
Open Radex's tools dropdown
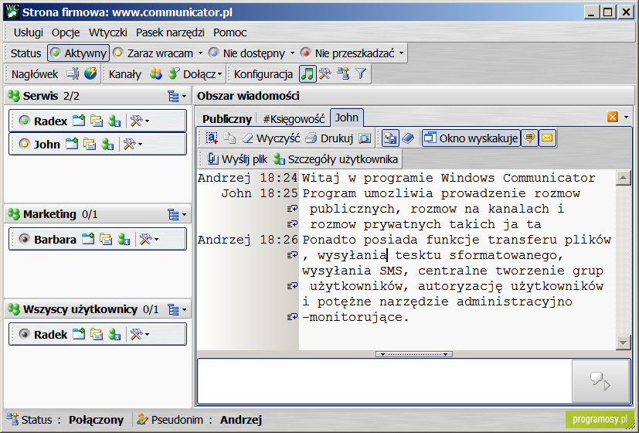tap(139, 121)
